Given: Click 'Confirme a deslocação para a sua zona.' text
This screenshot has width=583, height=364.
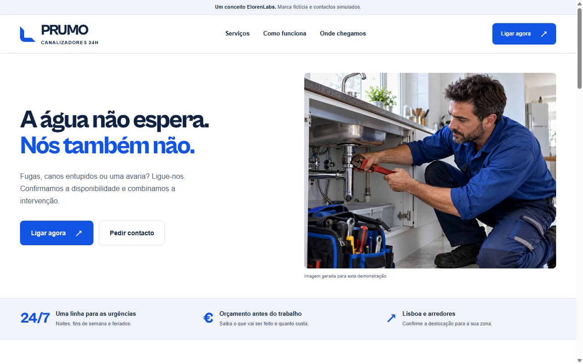Looking at the screenshot, I should [447, 324].
